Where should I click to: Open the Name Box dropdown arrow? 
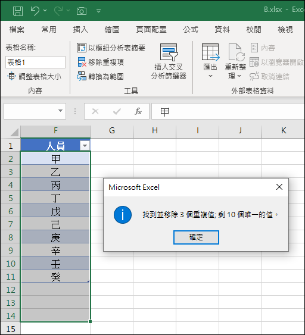[x=61, y=111]
